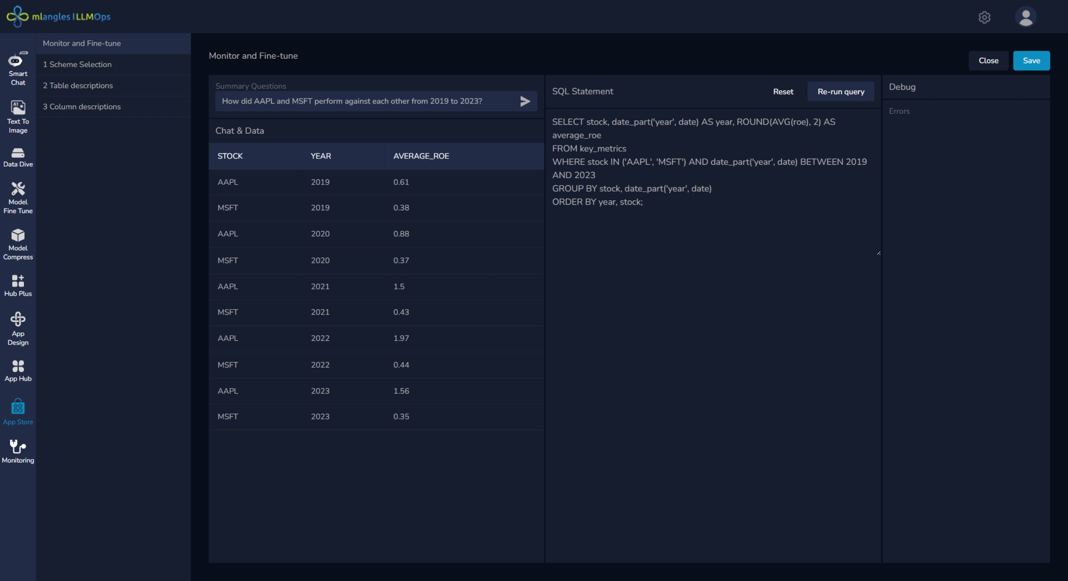Open the user profile avatar

pos(1026,17)
